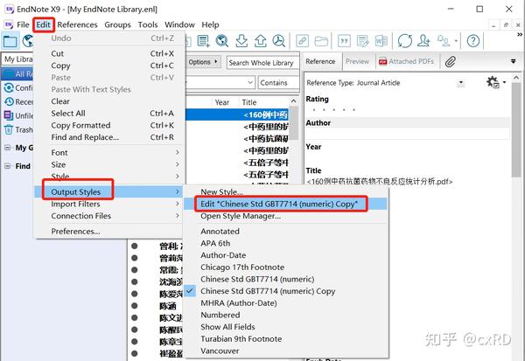Click the export reference up-arrow icon
525x361 pixels.
coord(260,41)
